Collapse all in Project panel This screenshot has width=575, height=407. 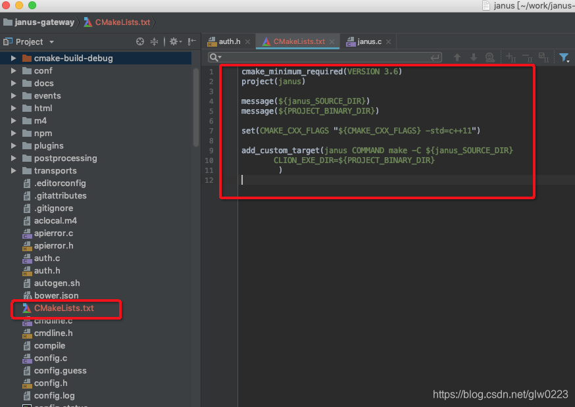coord(155,42)
